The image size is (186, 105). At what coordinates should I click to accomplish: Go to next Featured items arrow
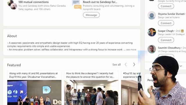click(x=134, y=64)
